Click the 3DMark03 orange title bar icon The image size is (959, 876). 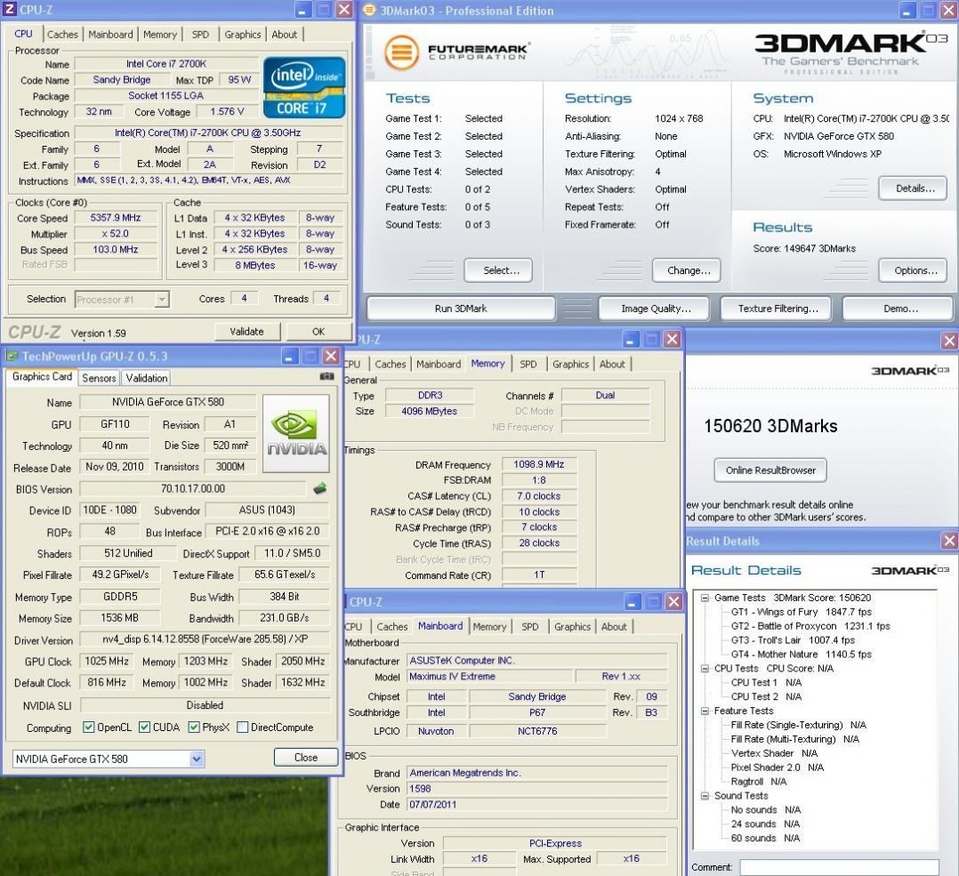[369, 11]
